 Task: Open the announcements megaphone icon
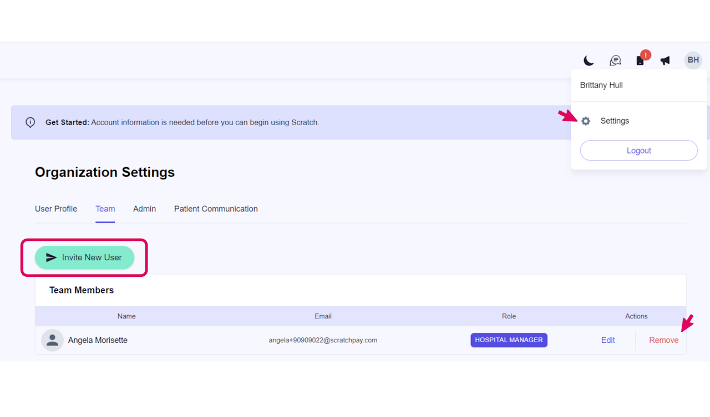665,60
